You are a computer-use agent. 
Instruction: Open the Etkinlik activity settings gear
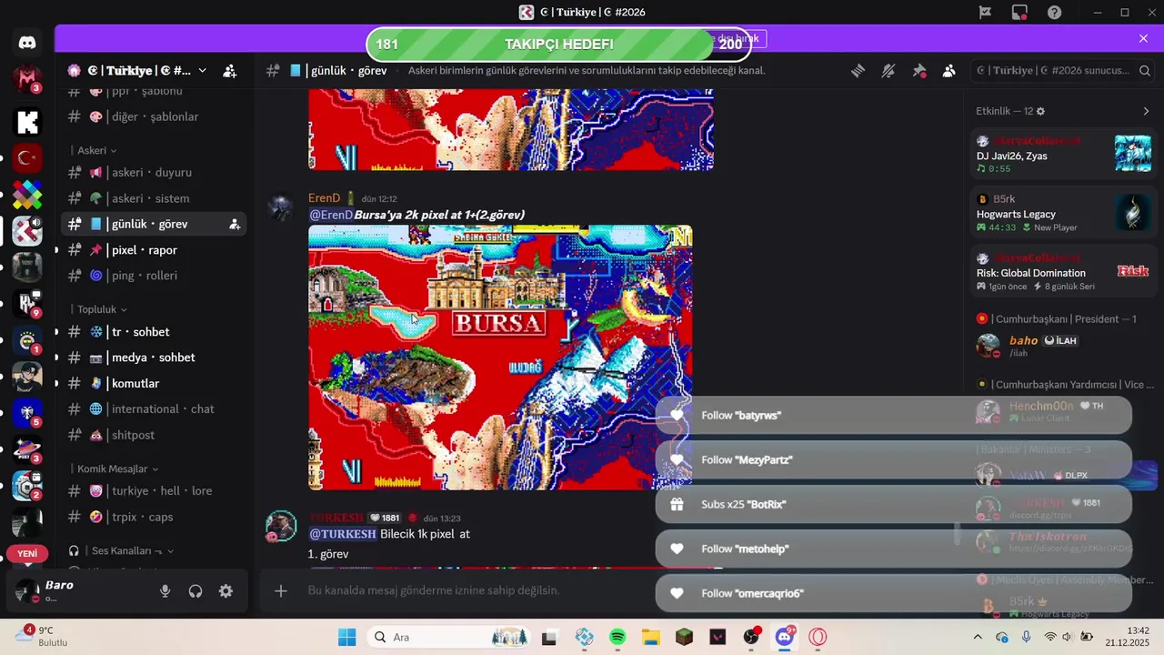tap(1040, 111)
